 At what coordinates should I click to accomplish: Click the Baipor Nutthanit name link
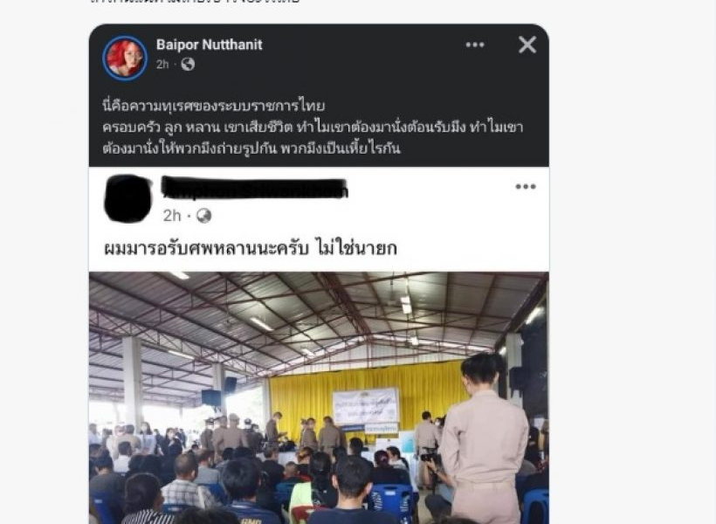pos(210,45)
